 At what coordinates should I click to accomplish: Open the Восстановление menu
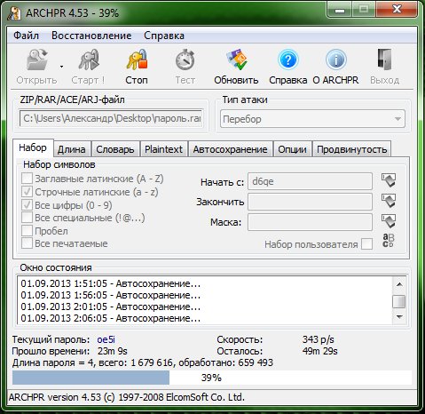pyautogui.click(x=91, y=36)
